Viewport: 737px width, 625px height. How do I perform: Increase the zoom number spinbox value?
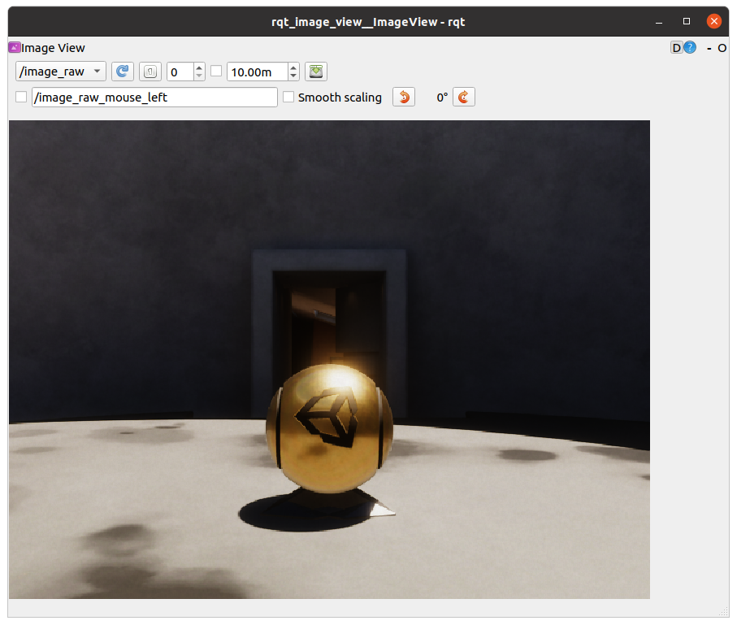199,67
